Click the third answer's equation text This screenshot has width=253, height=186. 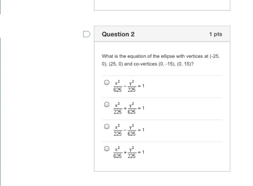coord(129,130)
